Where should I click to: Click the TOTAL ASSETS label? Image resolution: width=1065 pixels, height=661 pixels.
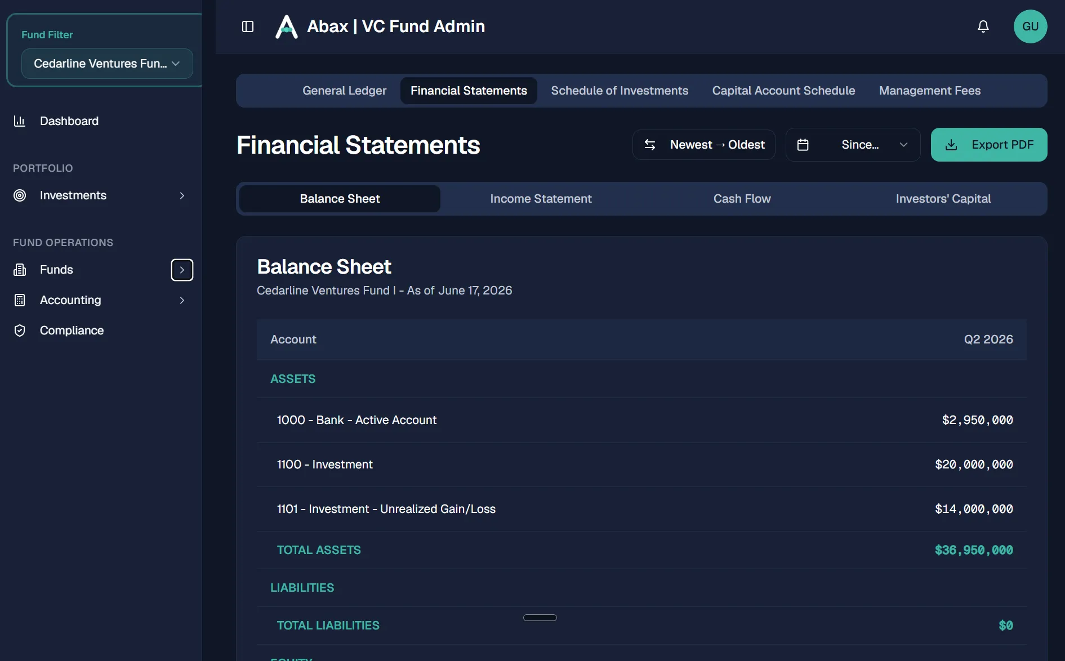coord(319,550)
